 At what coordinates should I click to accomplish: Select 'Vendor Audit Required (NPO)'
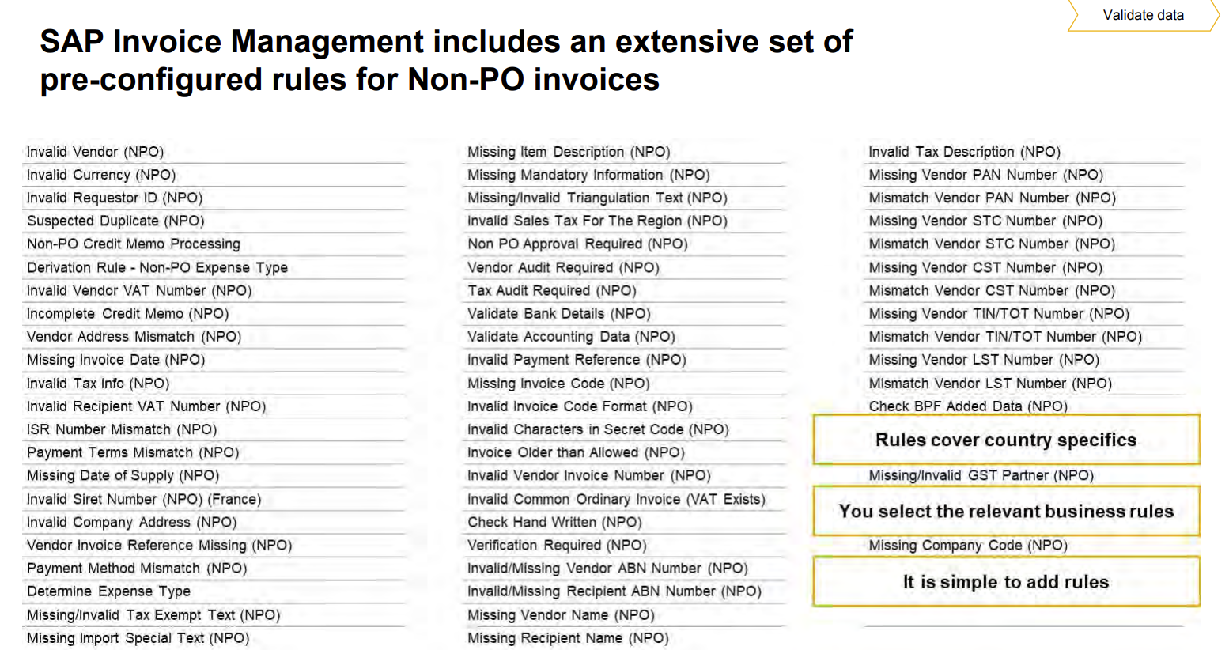point(563,267)
